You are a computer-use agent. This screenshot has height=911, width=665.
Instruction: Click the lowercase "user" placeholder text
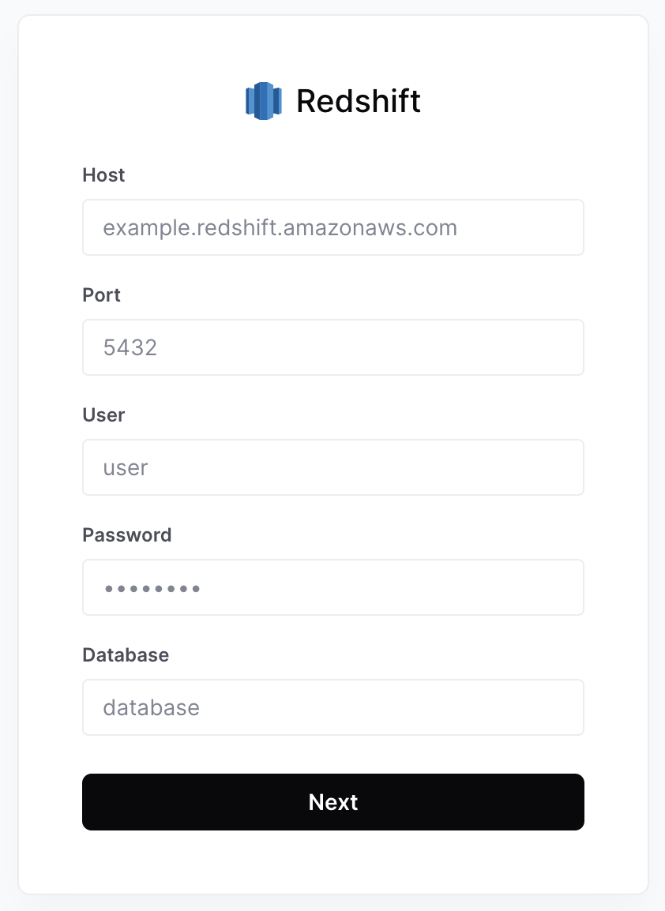(126, 468)
